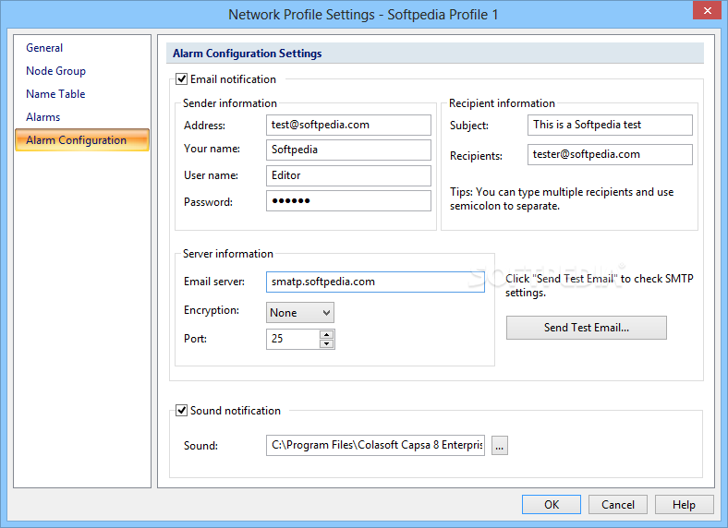Select Alarm Configuration sidebar item
This screenshot has width=728, height=528.
(x=82, y=140)
